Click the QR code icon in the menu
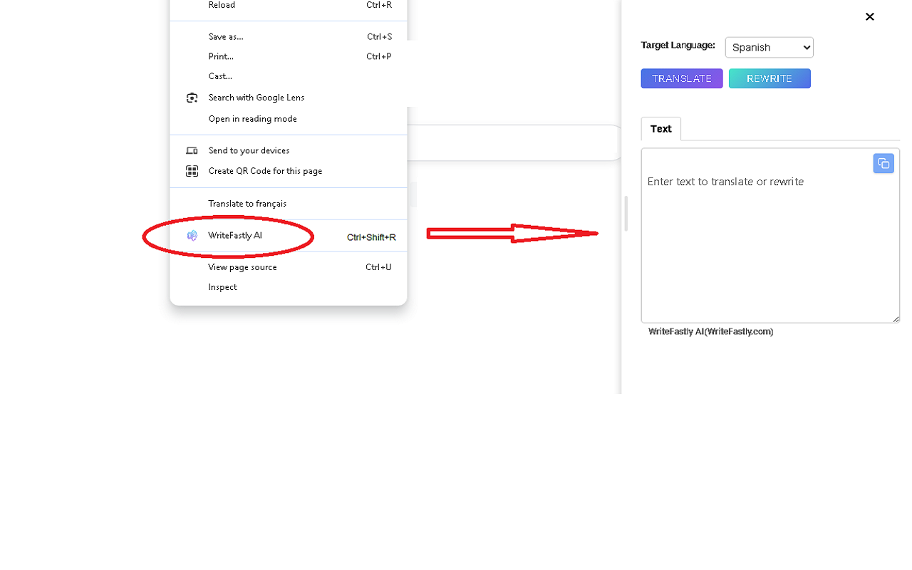 [x=192, y=171]
